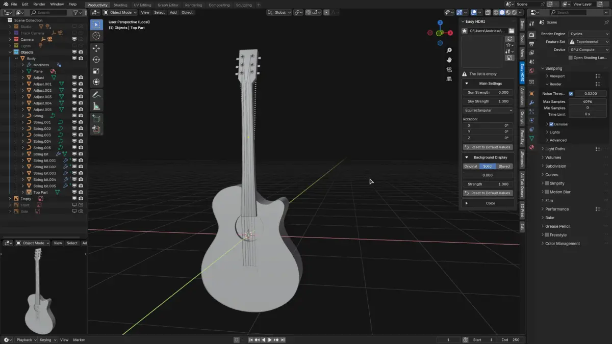
Task: Switch to the Shading workspace tab
Action: click(x=120, y=5)
